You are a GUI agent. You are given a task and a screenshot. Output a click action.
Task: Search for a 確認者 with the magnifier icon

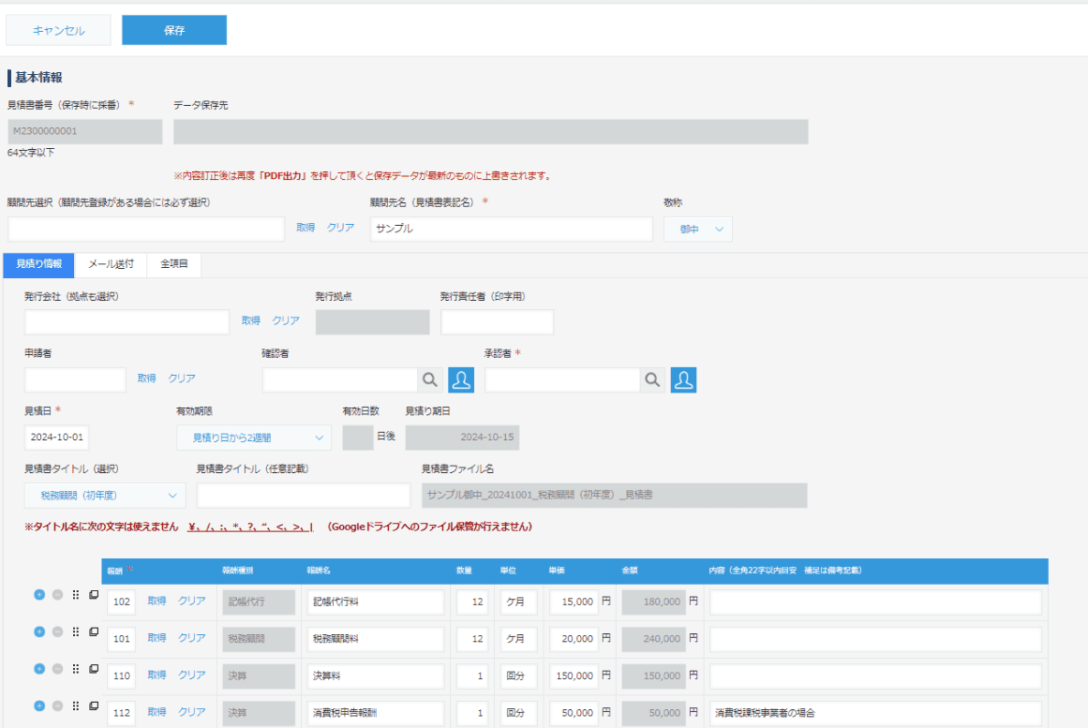click(430, 379)
